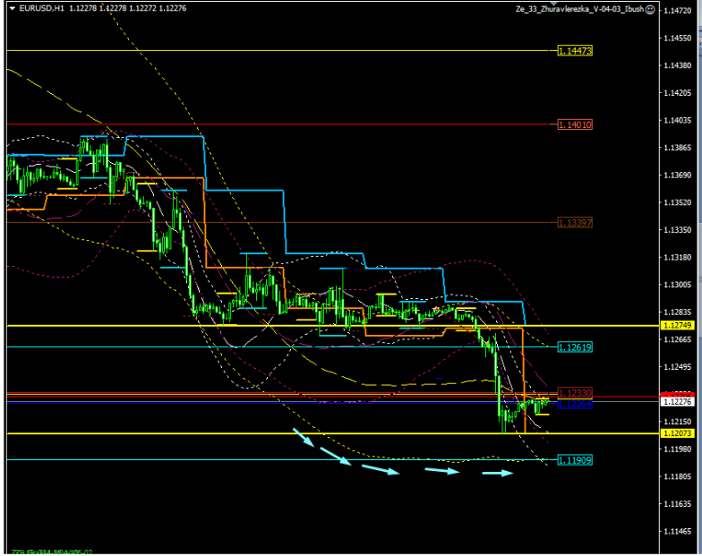Image resolution: width=702 pixels, height=556 pixels.
Task: Click the 1.13397 brown price level label
Action: (x=575, y=222)
